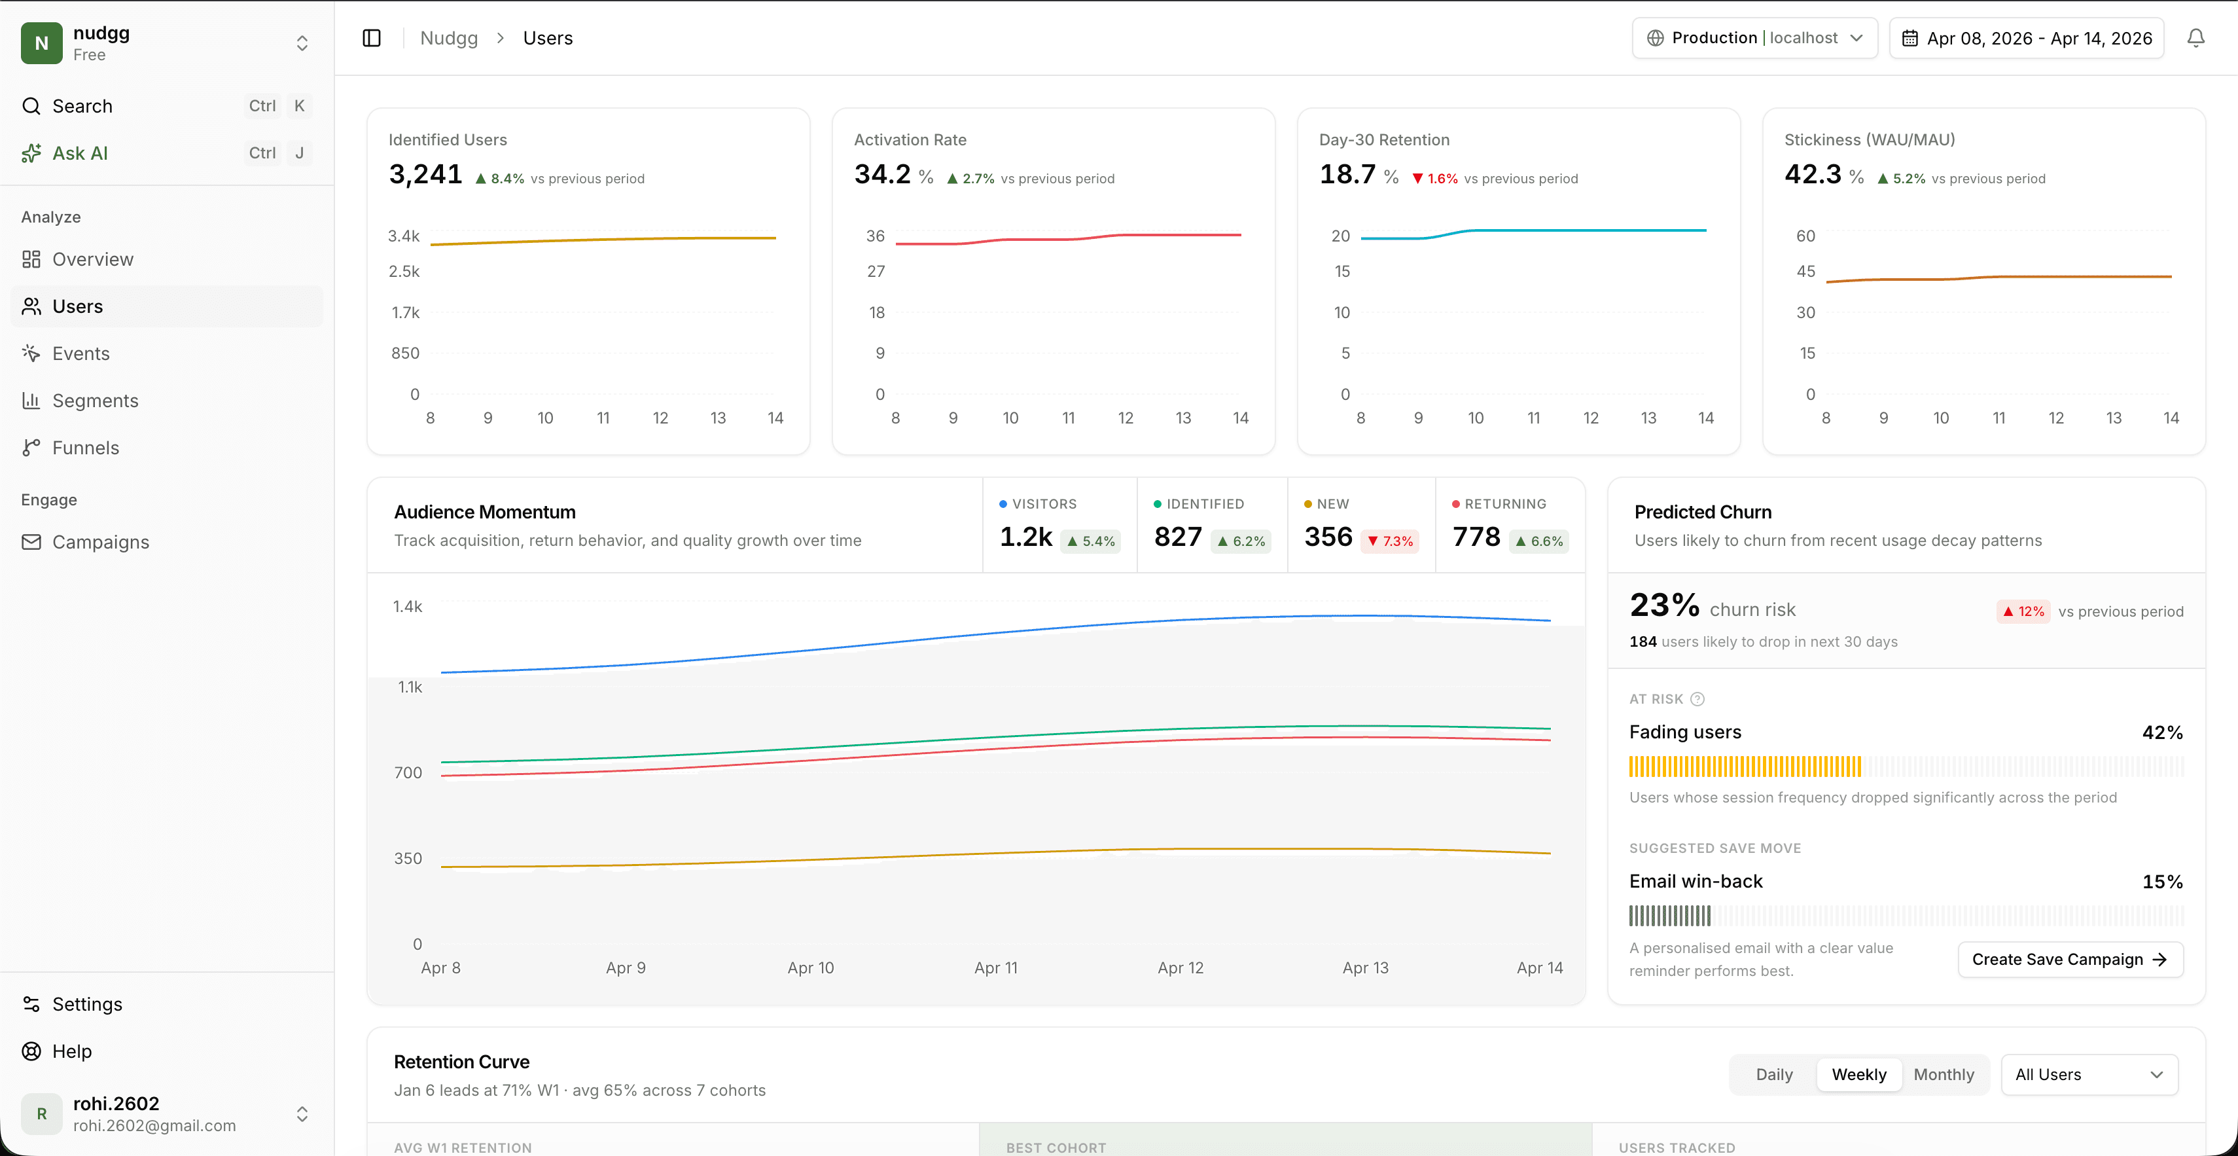Click Returning 778 metric value
2238x1156 pixels.
coord(1476,537)
